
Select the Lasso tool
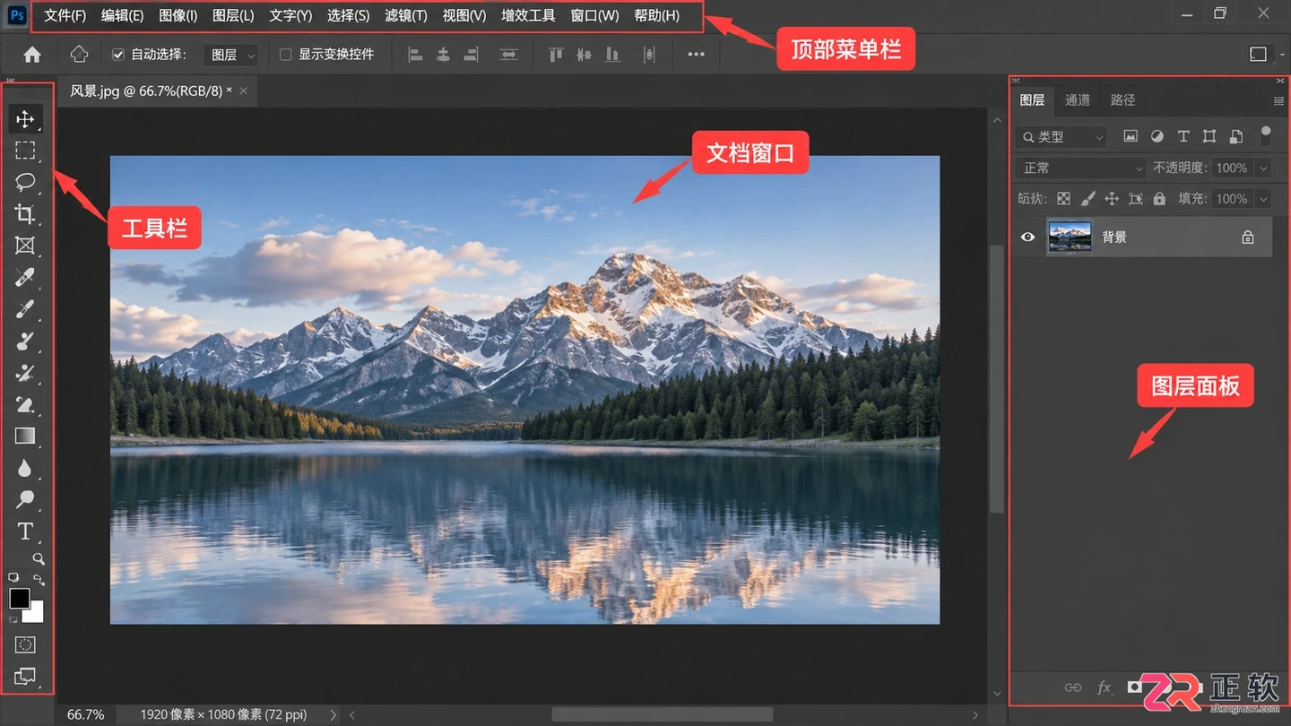(25, 182)
